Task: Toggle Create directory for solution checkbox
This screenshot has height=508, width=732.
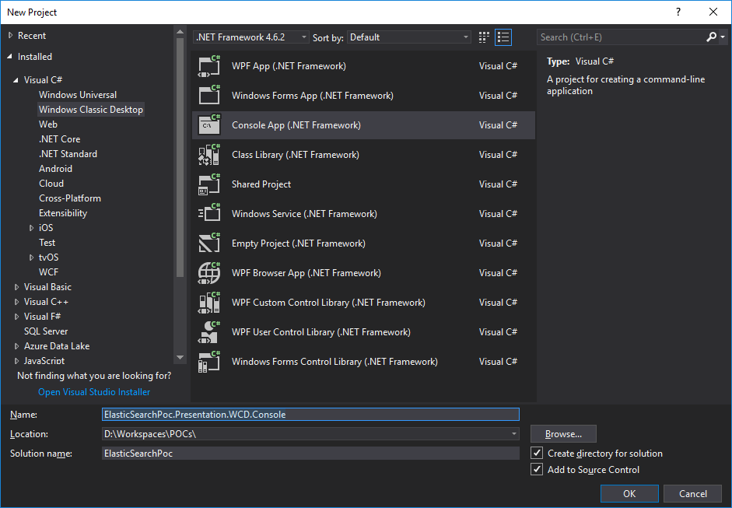Action: [x=537, y=453]
